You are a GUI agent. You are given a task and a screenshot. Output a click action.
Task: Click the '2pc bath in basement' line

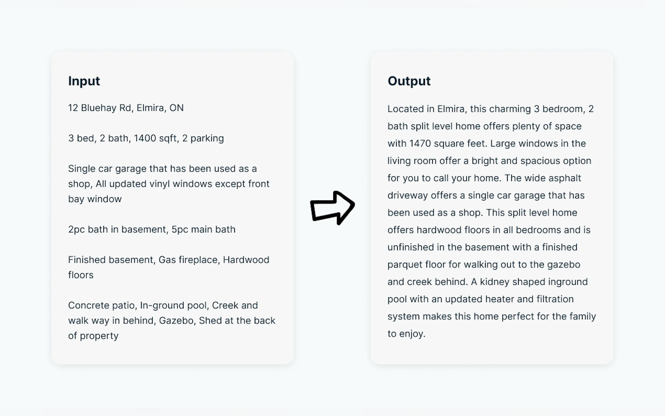(152, 229)
